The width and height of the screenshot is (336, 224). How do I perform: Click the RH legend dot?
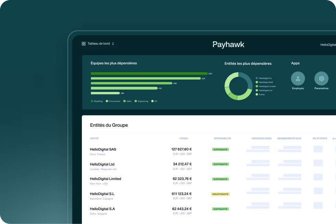152,101
